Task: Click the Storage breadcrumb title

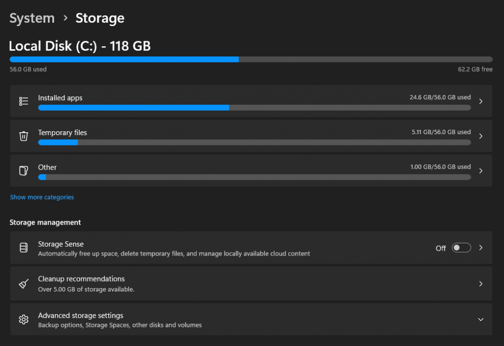Action: pos(100,18)
